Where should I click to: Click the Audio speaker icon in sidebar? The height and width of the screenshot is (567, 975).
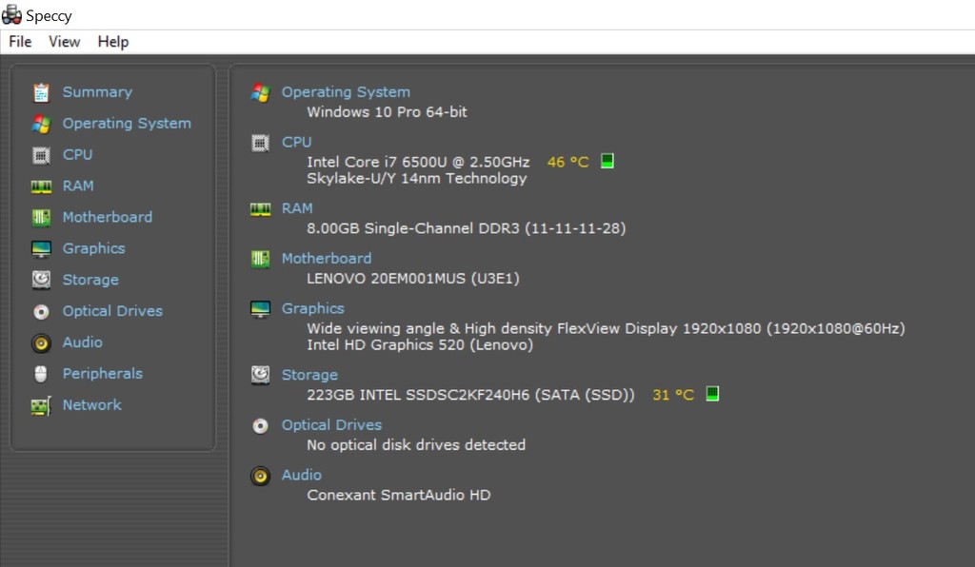(x=41, y=342)
